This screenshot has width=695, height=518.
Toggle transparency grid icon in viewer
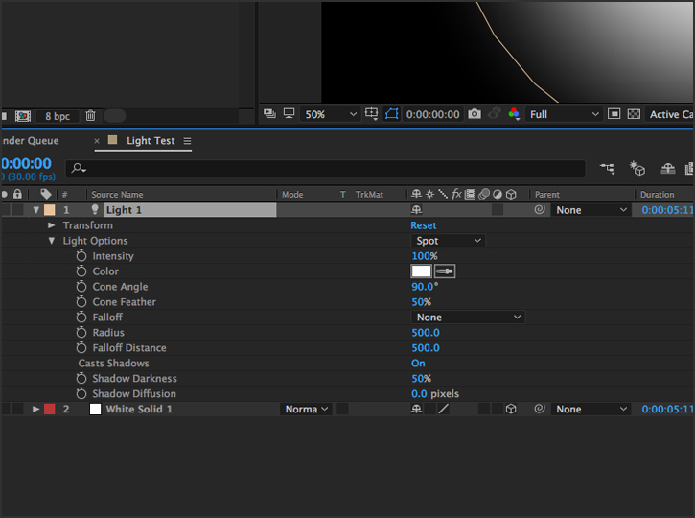pyautogui.click(x=634, y=114)
